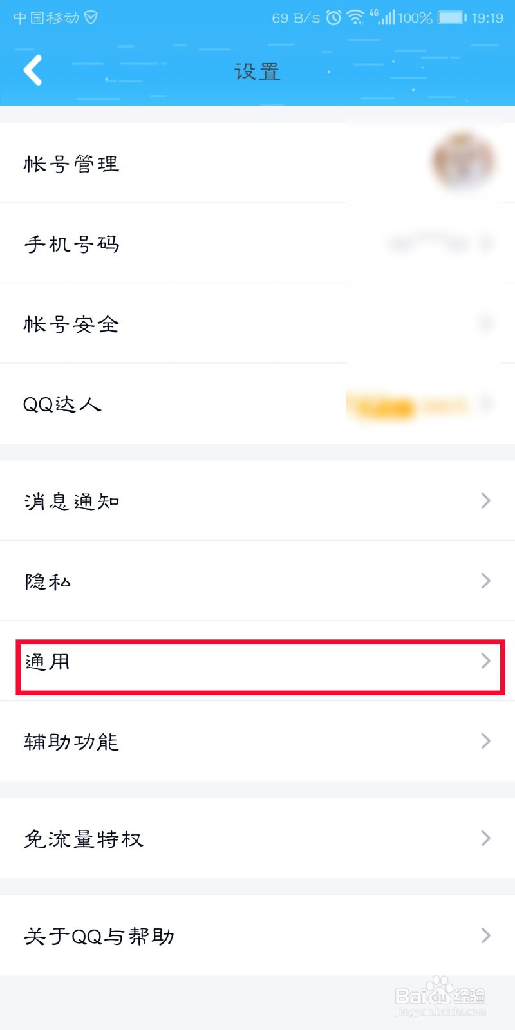Tap the 辅助功能 label
This screenshot has width=515, height=1030.
click(x=71, y=742)
